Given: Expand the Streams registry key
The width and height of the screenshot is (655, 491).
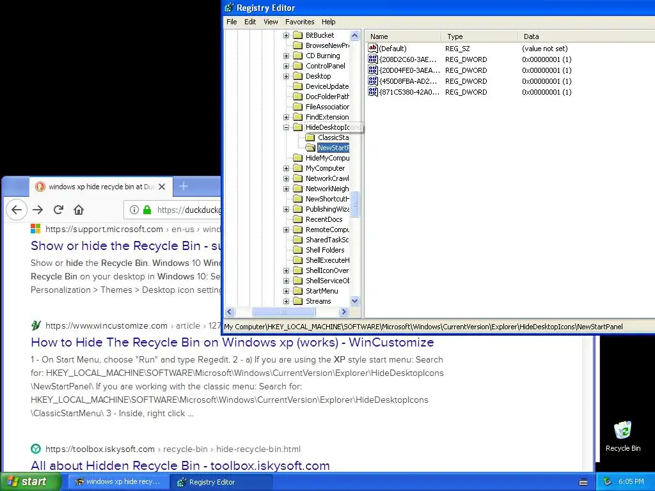Looking at the screenshot, I should (286, 302).
